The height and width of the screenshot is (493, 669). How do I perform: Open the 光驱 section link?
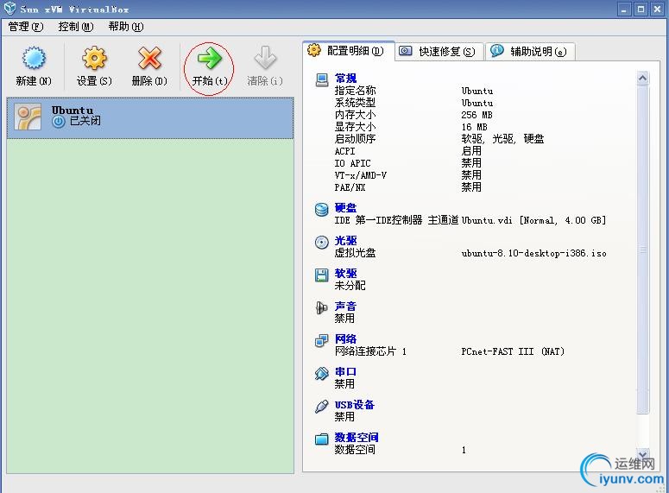(x=345, y=241)
